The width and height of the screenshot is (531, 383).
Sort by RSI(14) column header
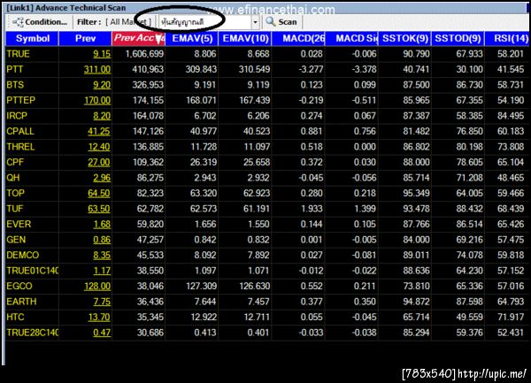(507, 38)
